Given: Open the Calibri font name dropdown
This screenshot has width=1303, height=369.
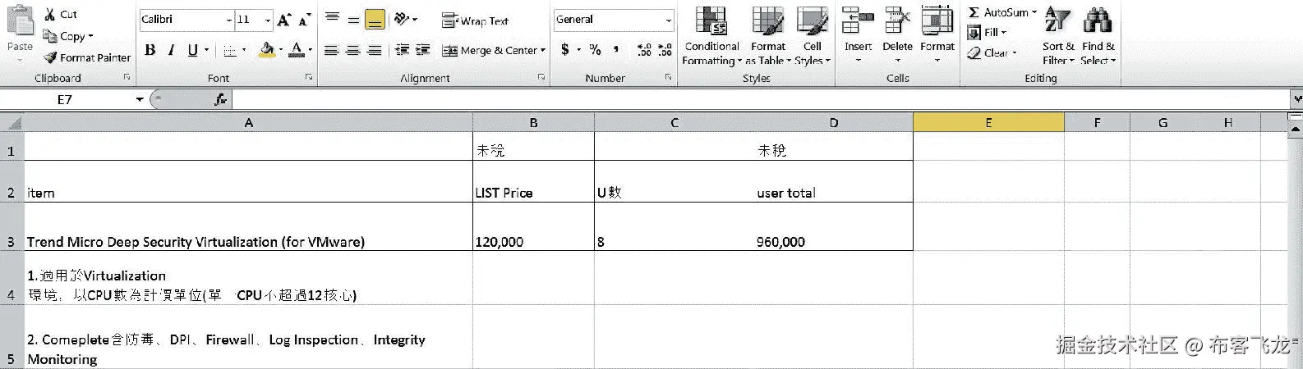Looking at the screenshot, I should [229, 20].
